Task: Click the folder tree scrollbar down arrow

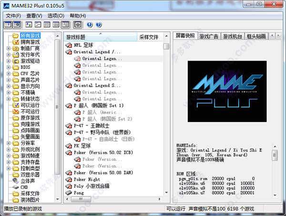Action: [58, 199]
